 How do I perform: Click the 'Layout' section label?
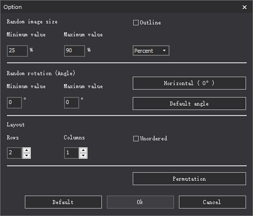point(16,125)
